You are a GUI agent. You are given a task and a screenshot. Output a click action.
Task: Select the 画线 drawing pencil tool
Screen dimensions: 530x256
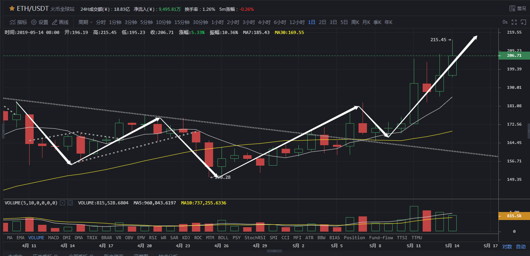(x=55, y=22)
